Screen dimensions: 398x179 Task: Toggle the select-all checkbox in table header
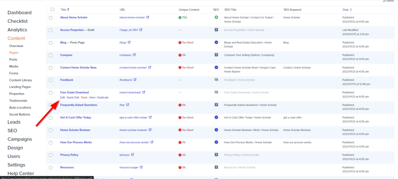[x=52, y=10]
